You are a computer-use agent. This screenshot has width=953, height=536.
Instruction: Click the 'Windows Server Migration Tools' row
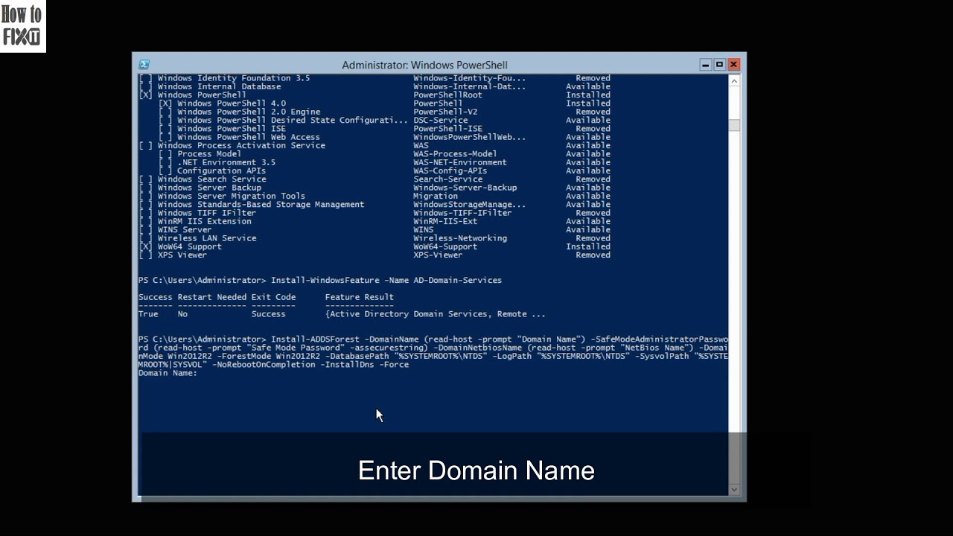pyautogui.click(x=374, y=196)
